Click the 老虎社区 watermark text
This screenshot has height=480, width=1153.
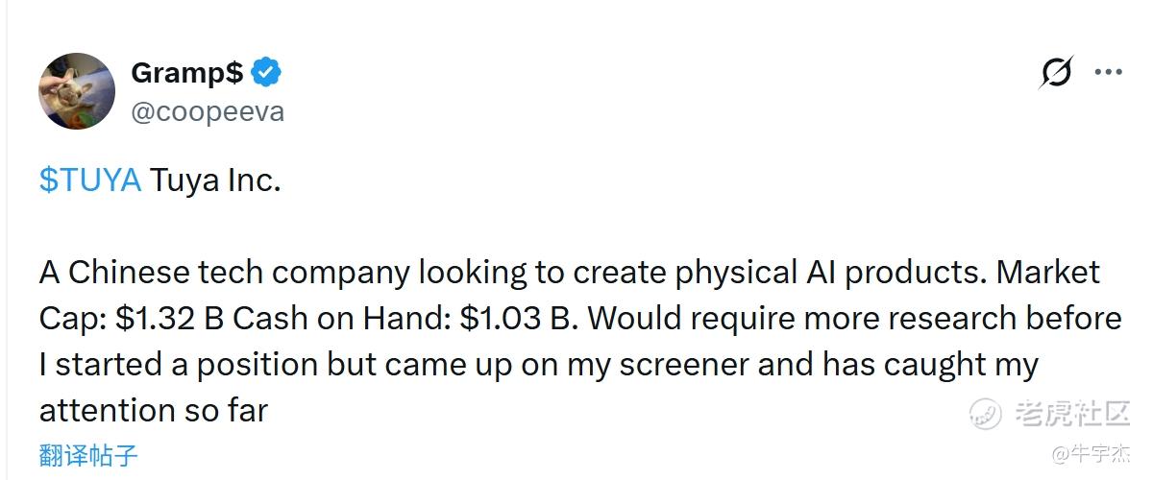(1071, 414)
